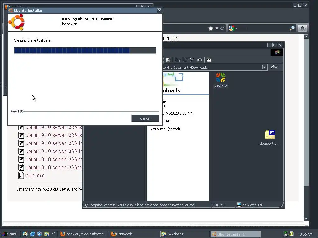Open the ubuntu-9.10-server-i386.te link

pos(54,168)
